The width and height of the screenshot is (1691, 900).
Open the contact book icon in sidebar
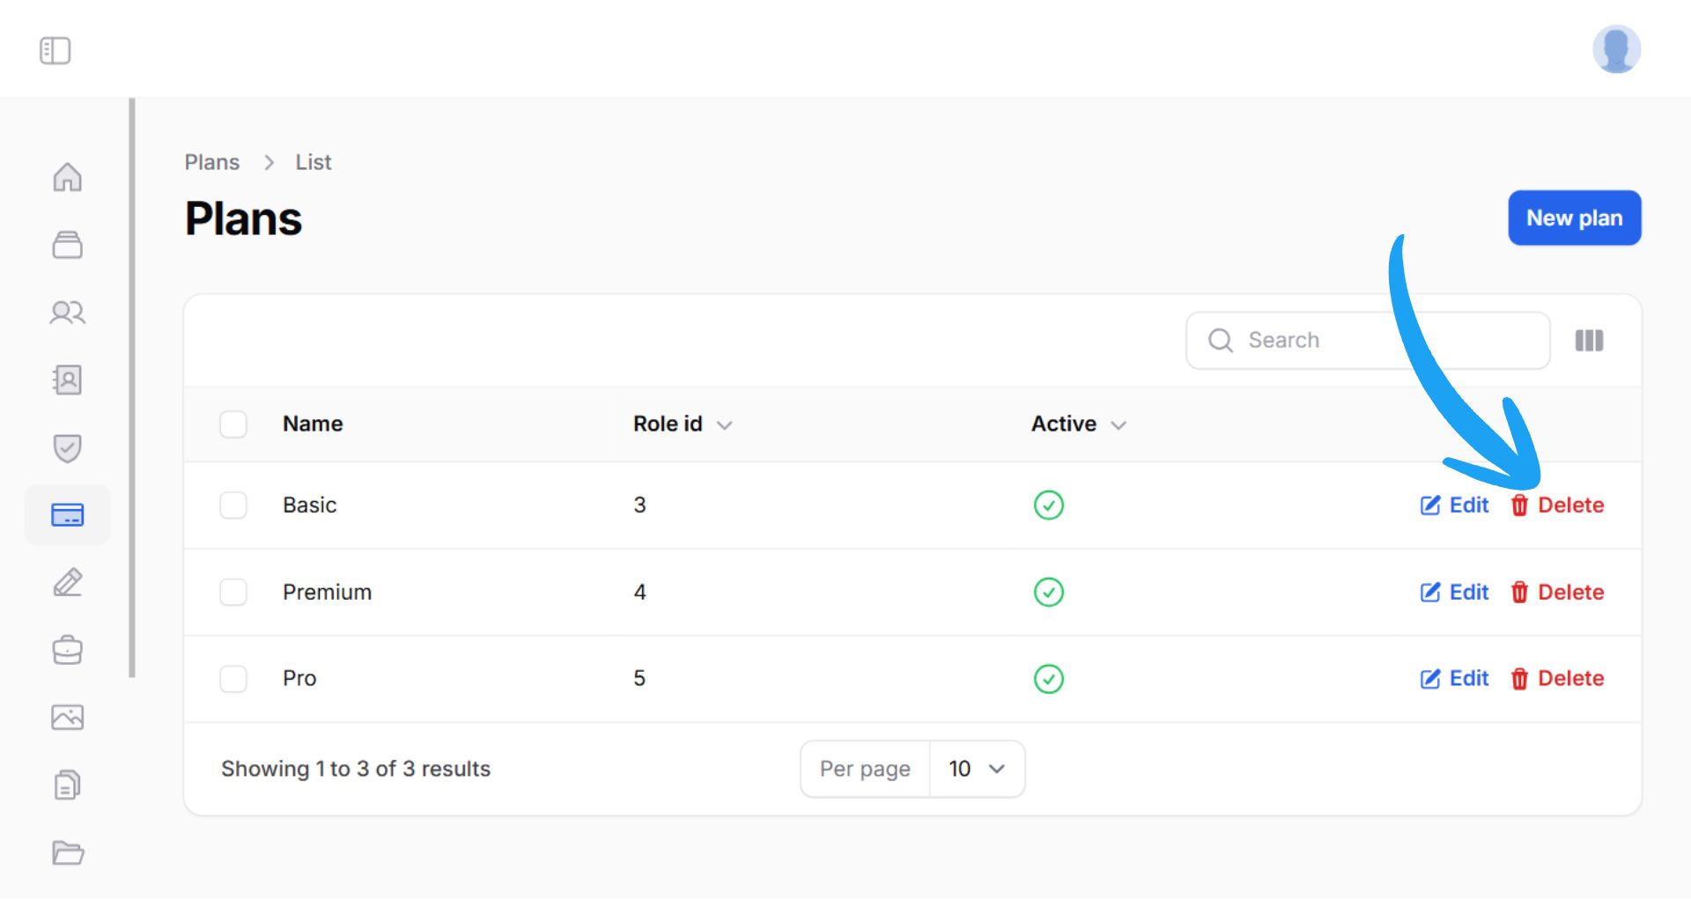(x=68, y=380)
